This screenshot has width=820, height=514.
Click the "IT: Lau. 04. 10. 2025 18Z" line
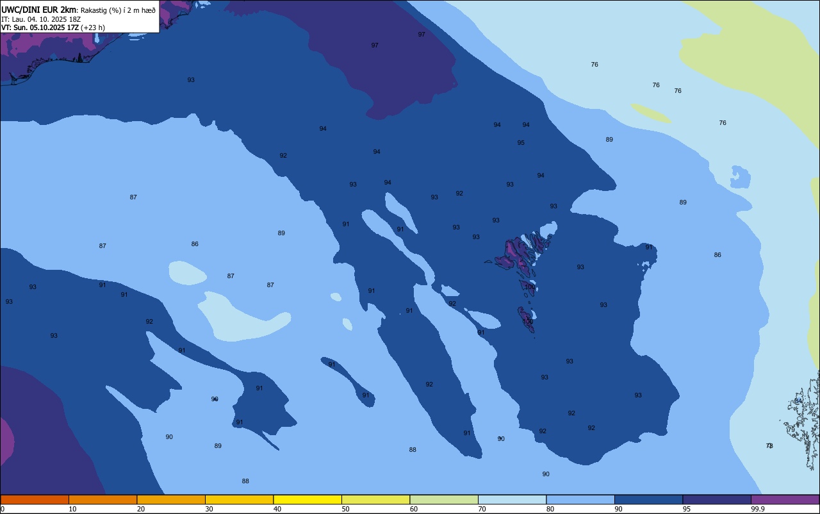(41, 19)
